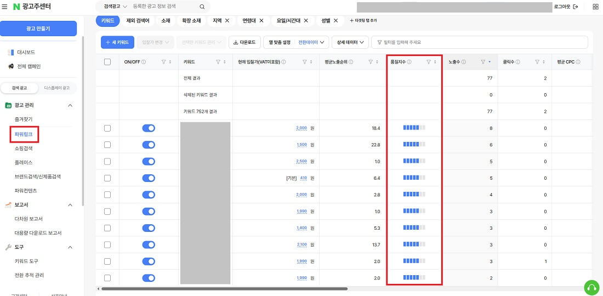Viewport: 603px width, 296px height.
Task: Sort by 노출수 using its blue sort arrow
Action: (x=489, y=62)
